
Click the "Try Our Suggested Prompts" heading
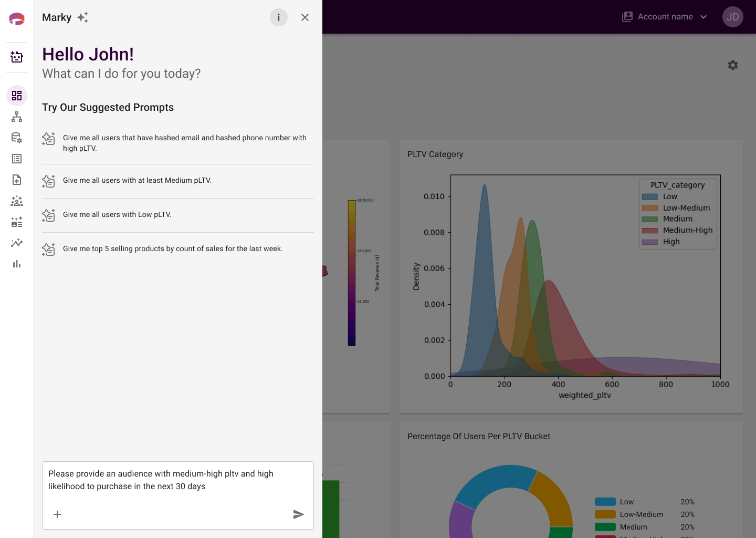tap(108, 107)
